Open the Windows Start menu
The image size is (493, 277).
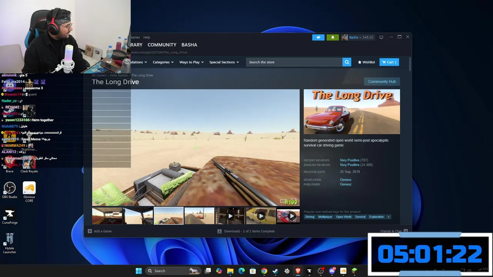139,271
